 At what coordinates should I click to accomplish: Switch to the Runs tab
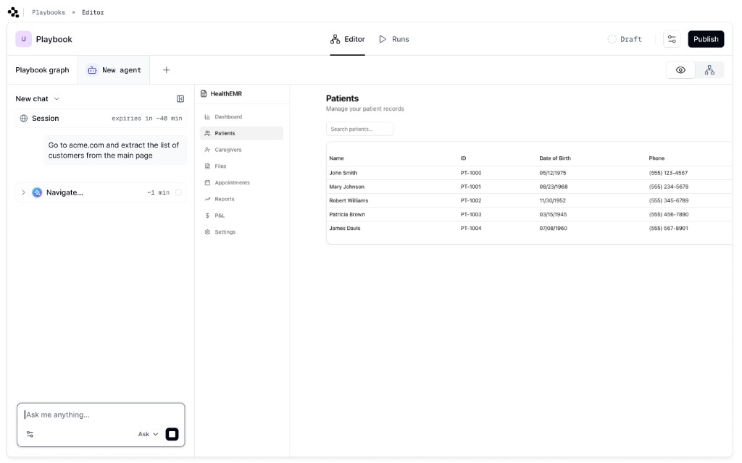[x=394, y=39]
